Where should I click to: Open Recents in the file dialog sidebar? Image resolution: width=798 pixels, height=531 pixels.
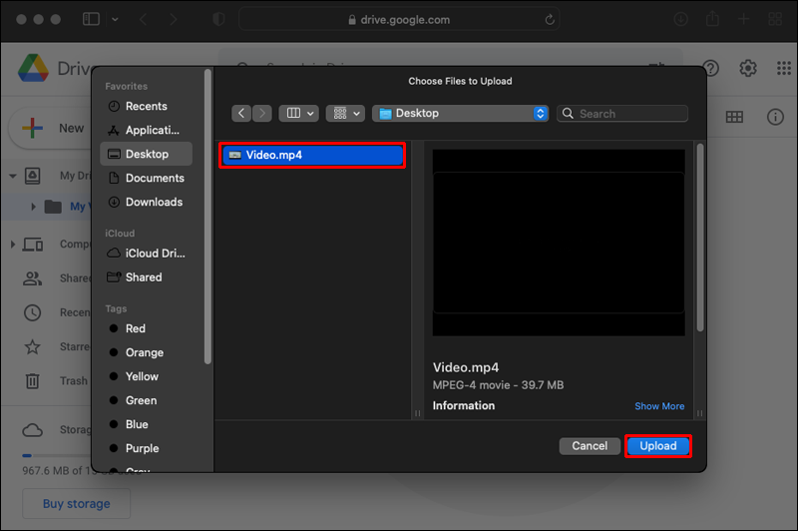point(146,106)
